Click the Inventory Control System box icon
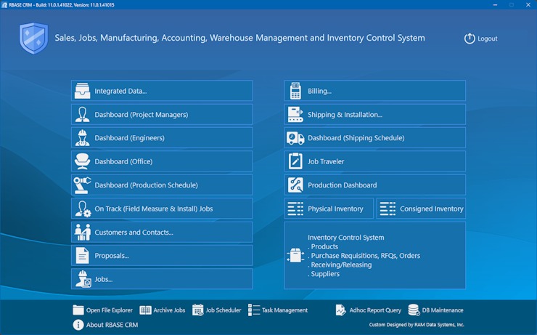The height and width of the screenshot is (335, 537). 295,256
